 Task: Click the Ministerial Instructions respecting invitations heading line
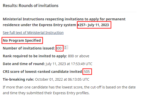(64, 19)
